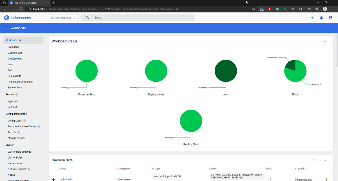
Task: Click the green Replica Sets pie chart
Action: (191, 121)
